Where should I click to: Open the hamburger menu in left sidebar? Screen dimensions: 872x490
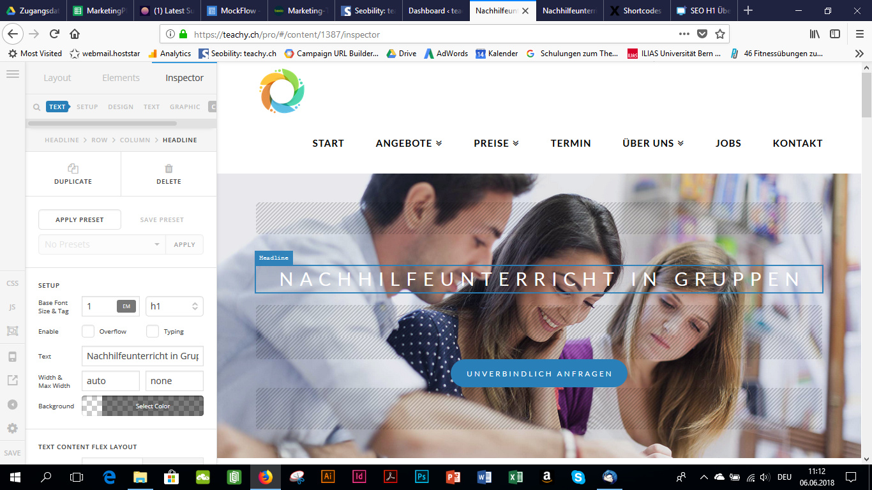click(12, 74)
